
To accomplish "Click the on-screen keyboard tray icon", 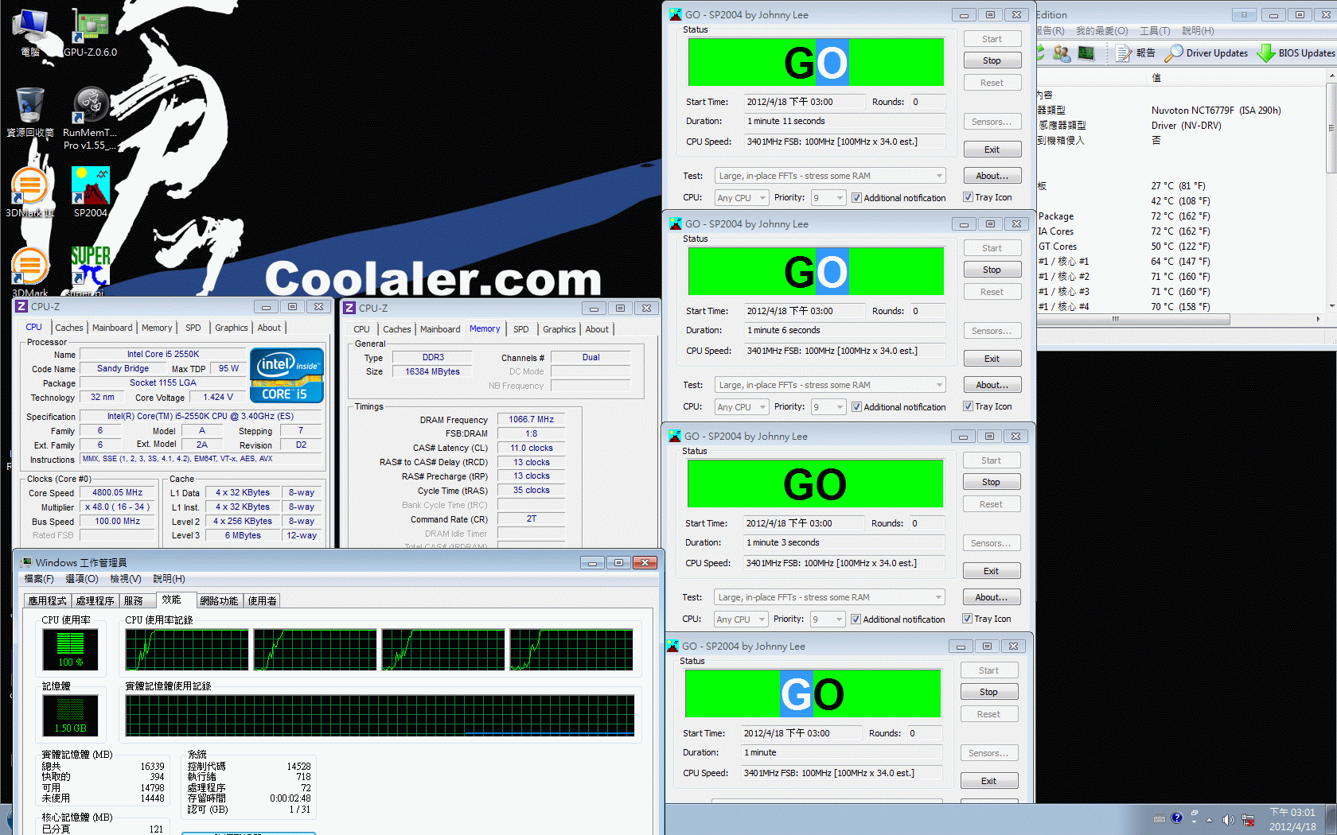I will (1160, 818).
